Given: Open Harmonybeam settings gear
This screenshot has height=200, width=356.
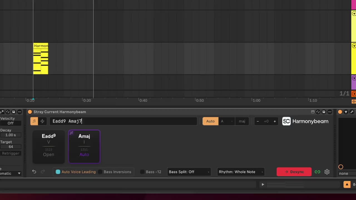Looking at the screenshot, I should tap(327, 172).
